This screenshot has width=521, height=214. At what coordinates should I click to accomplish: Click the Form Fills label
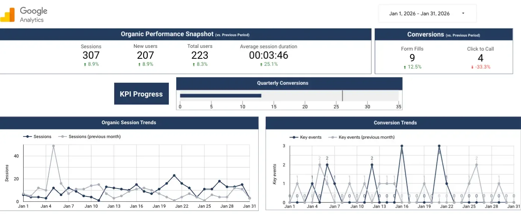412,49
